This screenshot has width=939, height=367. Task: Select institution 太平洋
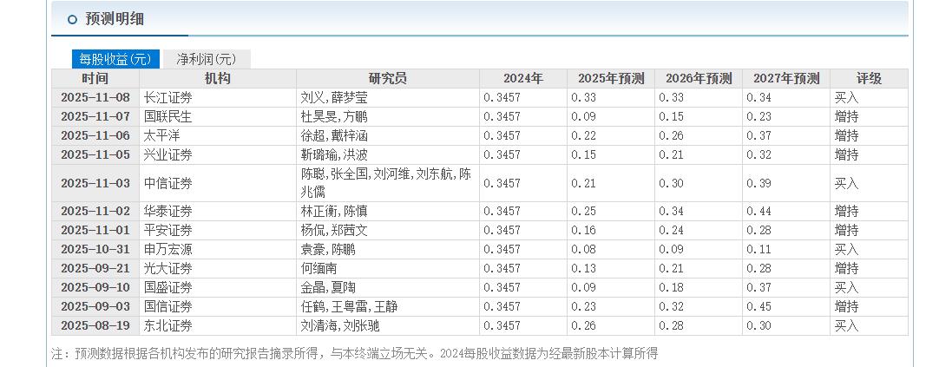pyautogui.click(x=161, y=136)
